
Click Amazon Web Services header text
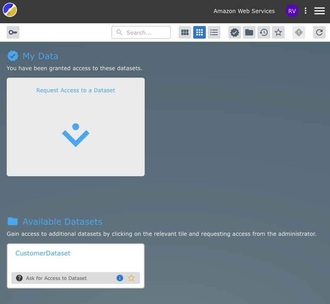(x=244, y=11)
